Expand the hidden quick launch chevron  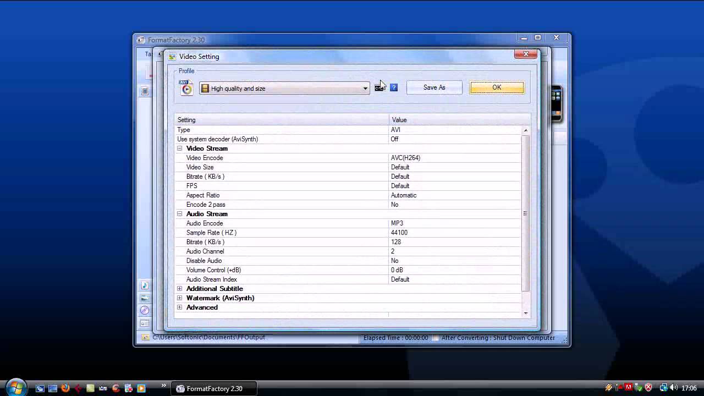point(163,386)
